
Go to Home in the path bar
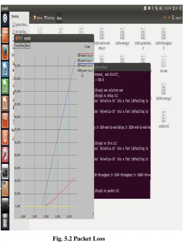38,18
